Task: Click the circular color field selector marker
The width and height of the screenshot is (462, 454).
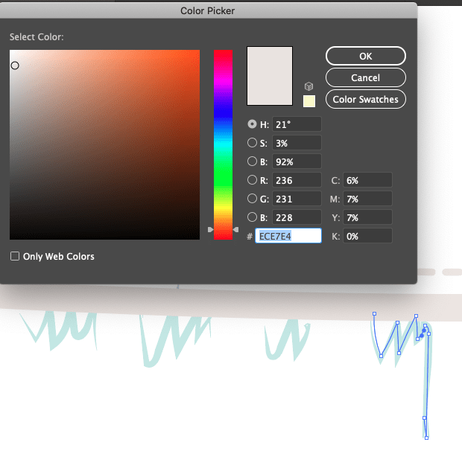Action: click(15, 65)
